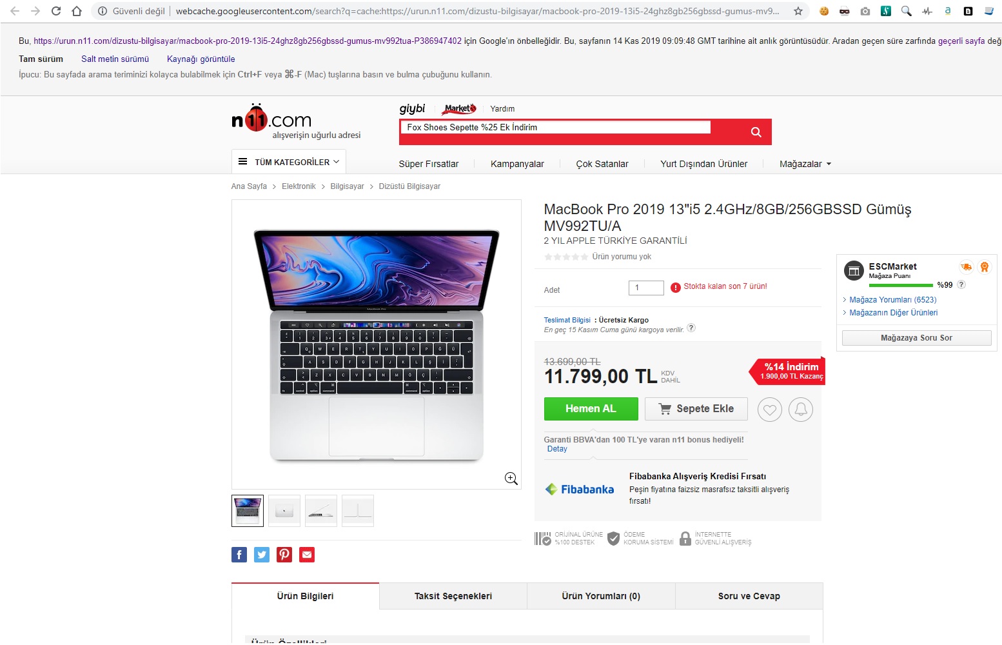Enable price alert bell icon

(x=801, y=410)
